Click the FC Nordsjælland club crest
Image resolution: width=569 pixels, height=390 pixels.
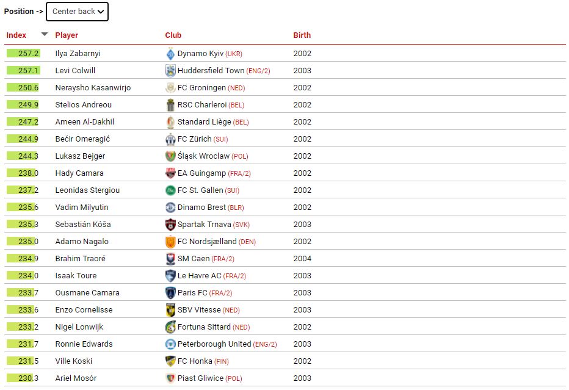coord(170,242)
